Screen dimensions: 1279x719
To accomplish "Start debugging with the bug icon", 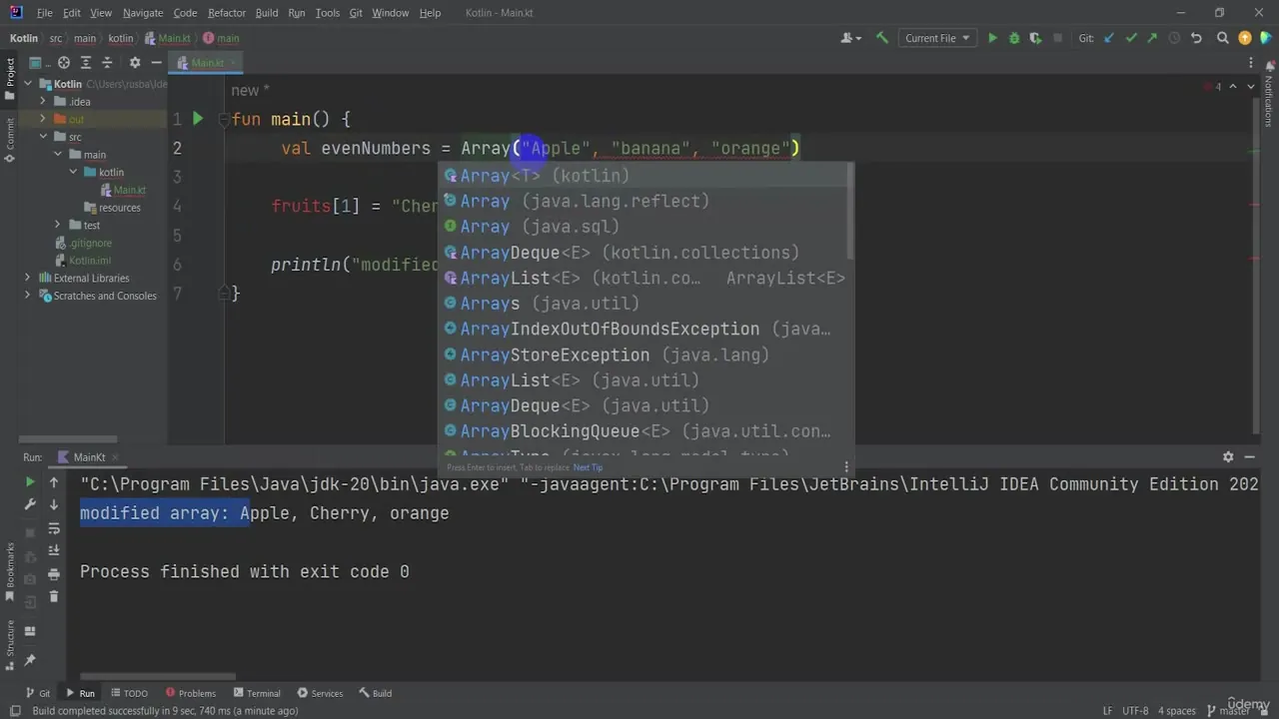I will [1014, 38].
